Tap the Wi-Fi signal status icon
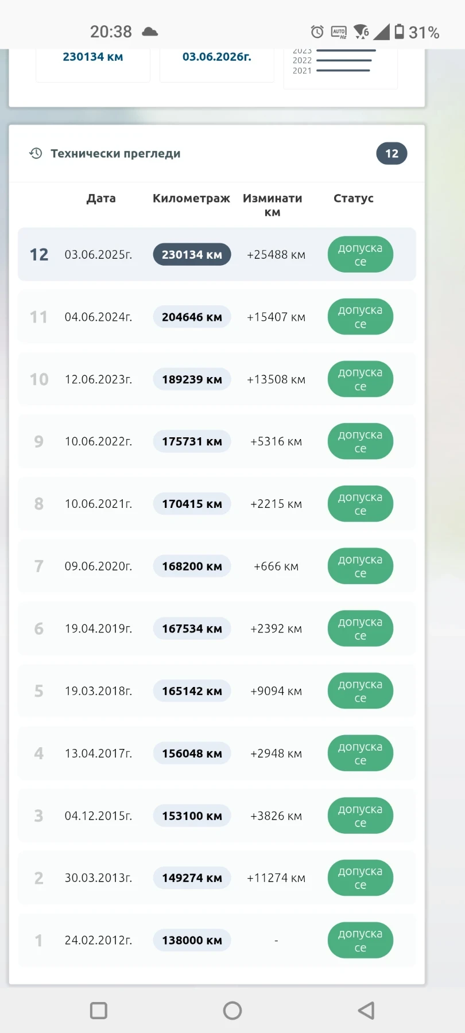465x1033 pixels. 361,32
